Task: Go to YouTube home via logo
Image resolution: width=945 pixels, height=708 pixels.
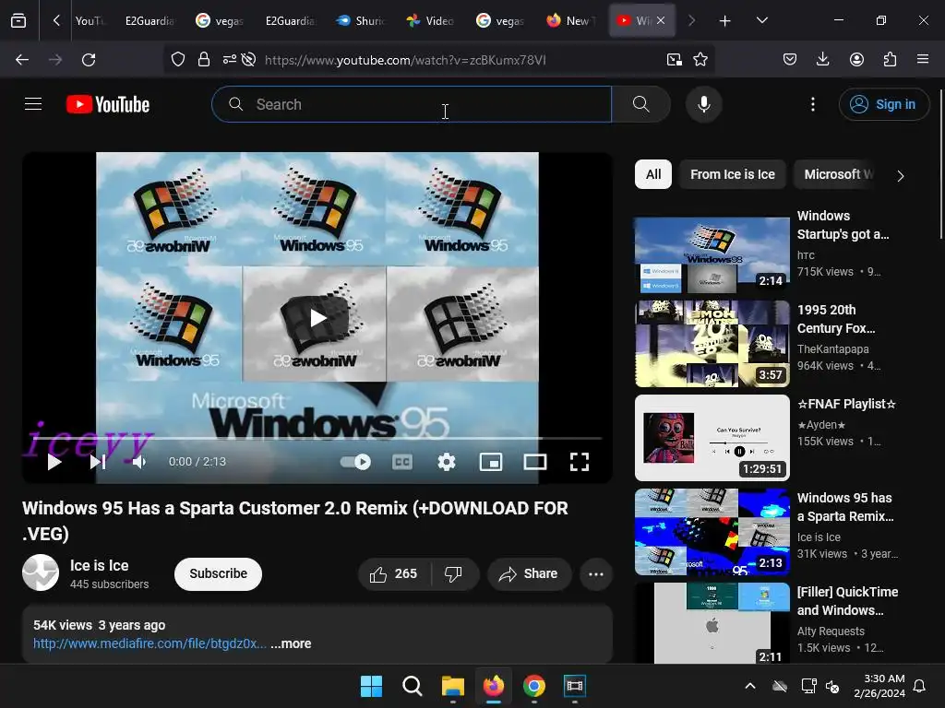Action: click(108, 104)
